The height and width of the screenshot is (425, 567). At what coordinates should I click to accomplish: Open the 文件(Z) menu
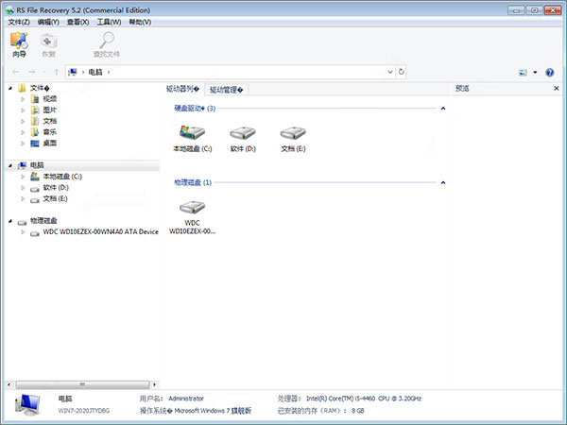19,22
